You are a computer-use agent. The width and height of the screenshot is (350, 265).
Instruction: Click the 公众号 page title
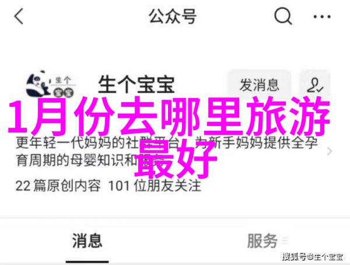point(173,16)
